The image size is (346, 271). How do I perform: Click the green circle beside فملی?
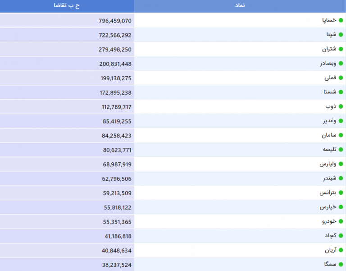tap(341, 78)
